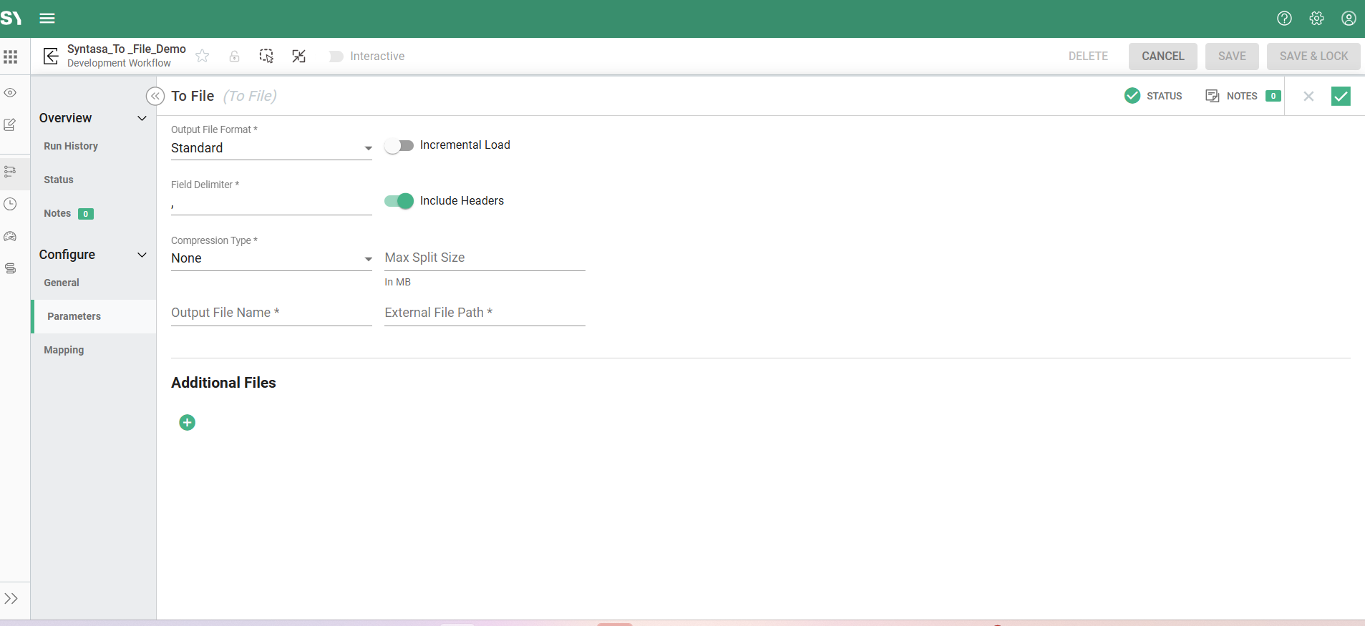Open the hamburger menu
The height and width of the screenshot is (626, 1365).
(47, 19)
